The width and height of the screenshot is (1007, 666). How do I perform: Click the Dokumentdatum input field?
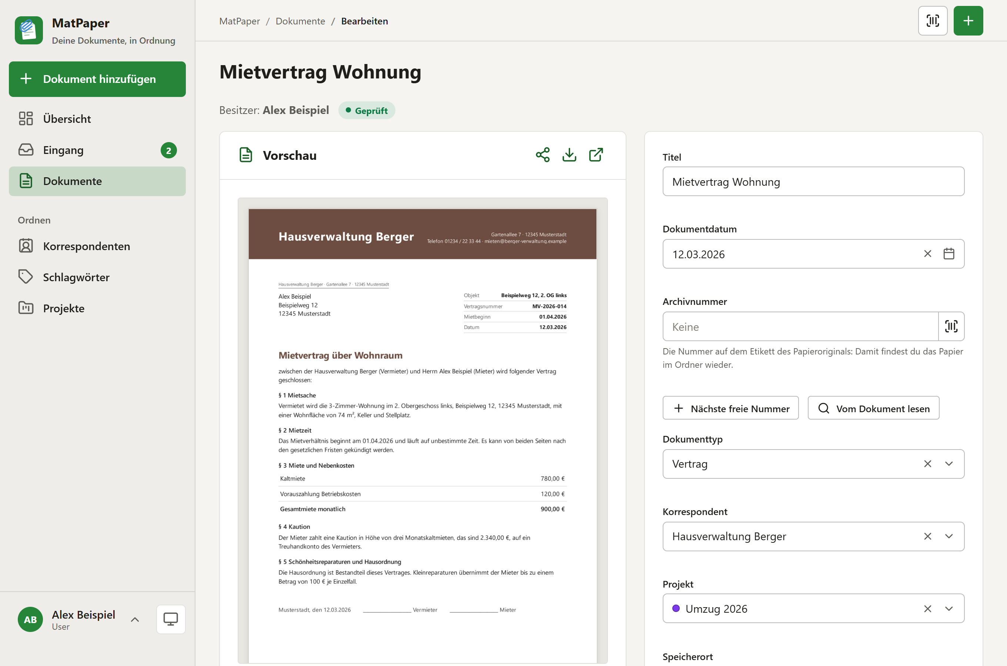pyautogui.click(x=813, y=254)
